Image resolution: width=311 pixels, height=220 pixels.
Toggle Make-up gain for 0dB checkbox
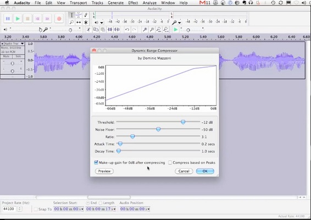(x=96, y=162)
